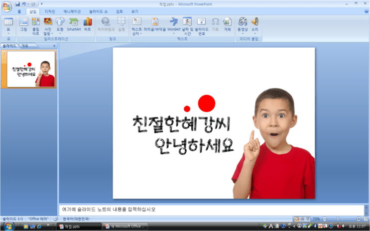Insert a chart using 차트 icon
The width and height of the screenshot is (370, 231).
pyautogui.click(x=88, y=24)
